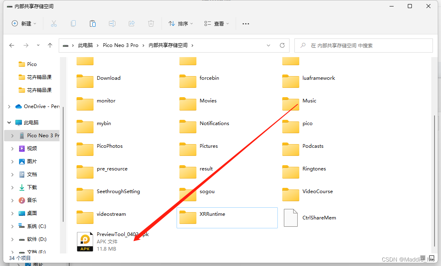Select the luaframework folder icon
Screen dimensions: 441x266
pyautogui.click(x=290, y=81)
